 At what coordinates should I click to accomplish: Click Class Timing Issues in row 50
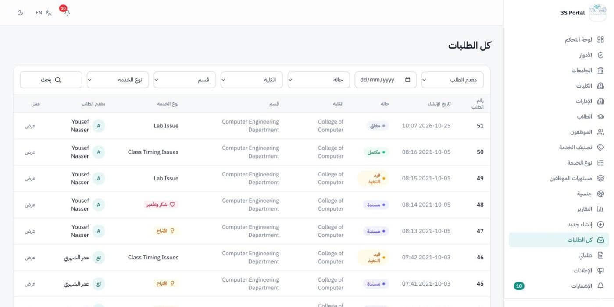point(153,152)
